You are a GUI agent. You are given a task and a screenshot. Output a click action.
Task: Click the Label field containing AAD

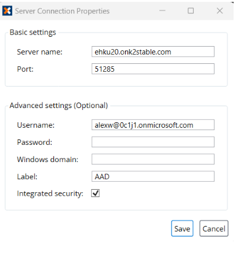(153, 176)
